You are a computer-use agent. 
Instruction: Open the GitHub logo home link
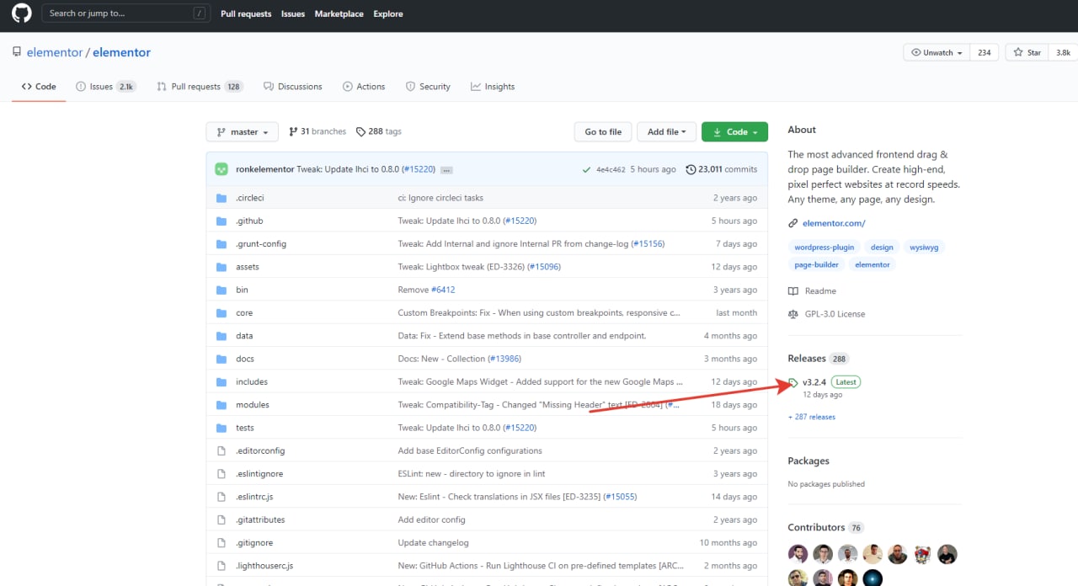click(x=22, y=13)
